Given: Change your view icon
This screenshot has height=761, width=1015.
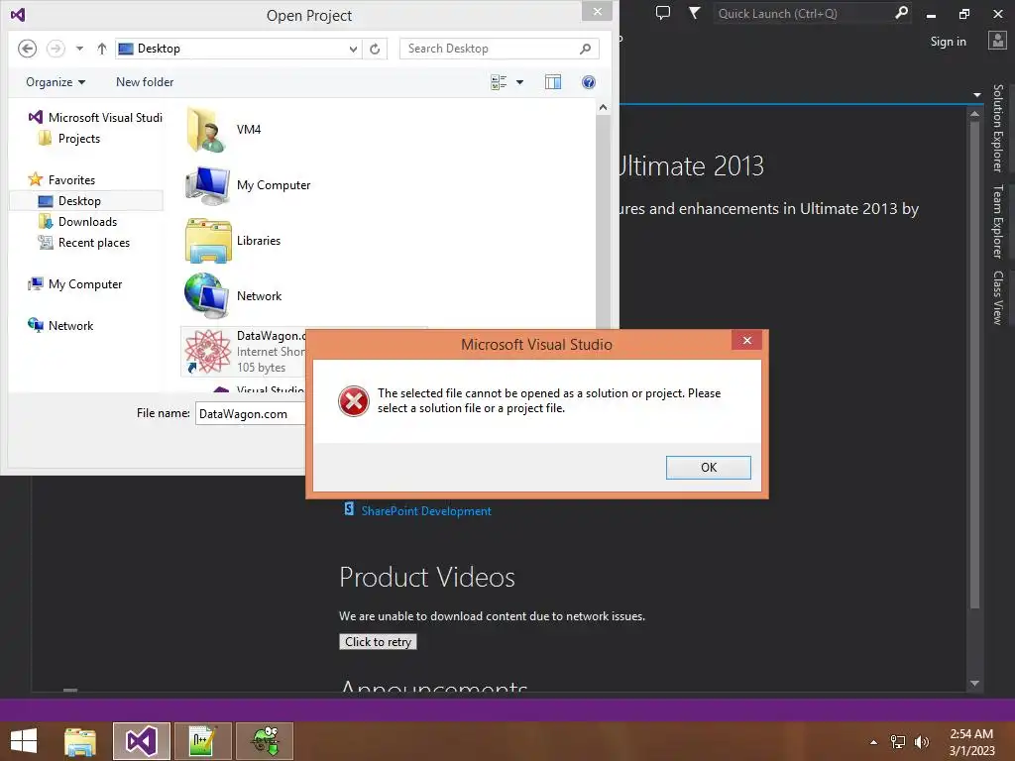Looking at the screenshot, I should [x=499, y=82].
